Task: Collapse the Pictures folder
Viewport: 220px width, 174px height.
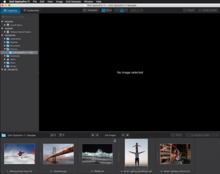Action: tap(5, 49)
